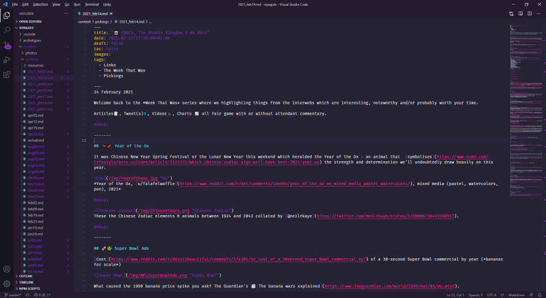Open errors and warnings indicator
The width and height of the screenshot is (546, 298).
tap(42, 295)
